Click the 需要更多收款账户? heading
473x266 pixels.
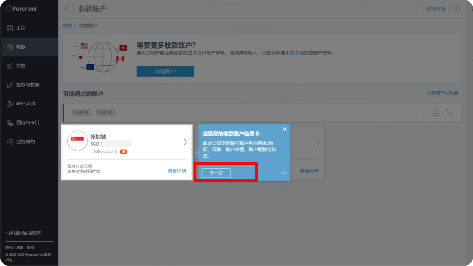point(166,45)
